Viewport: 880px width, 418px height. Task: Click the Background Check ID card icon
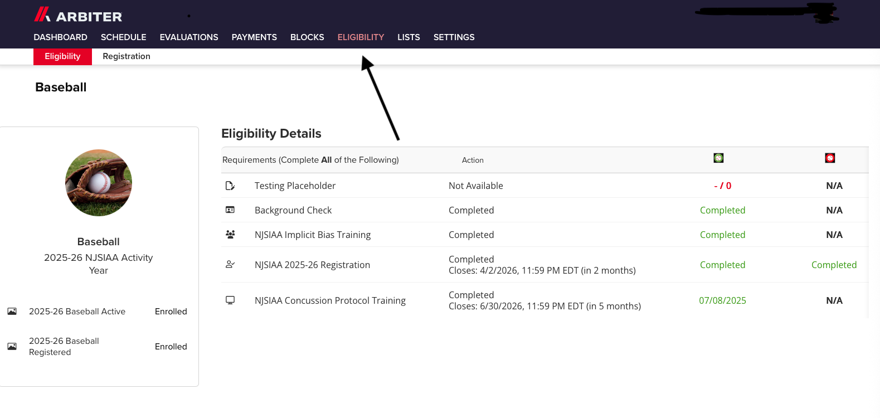tap(230, 210)
